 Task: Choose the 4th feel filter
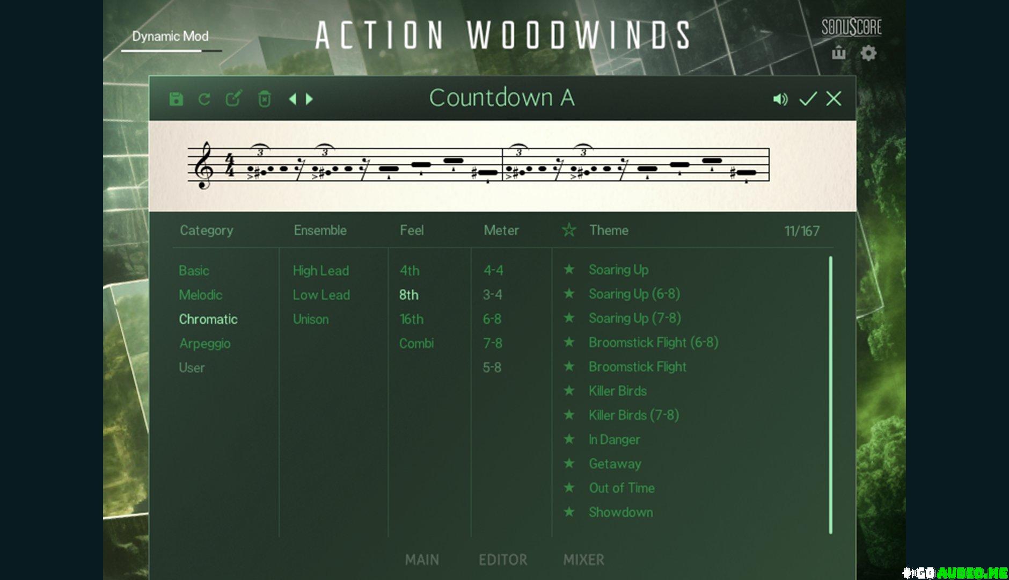pyautogui.click(x=409, y=271)
